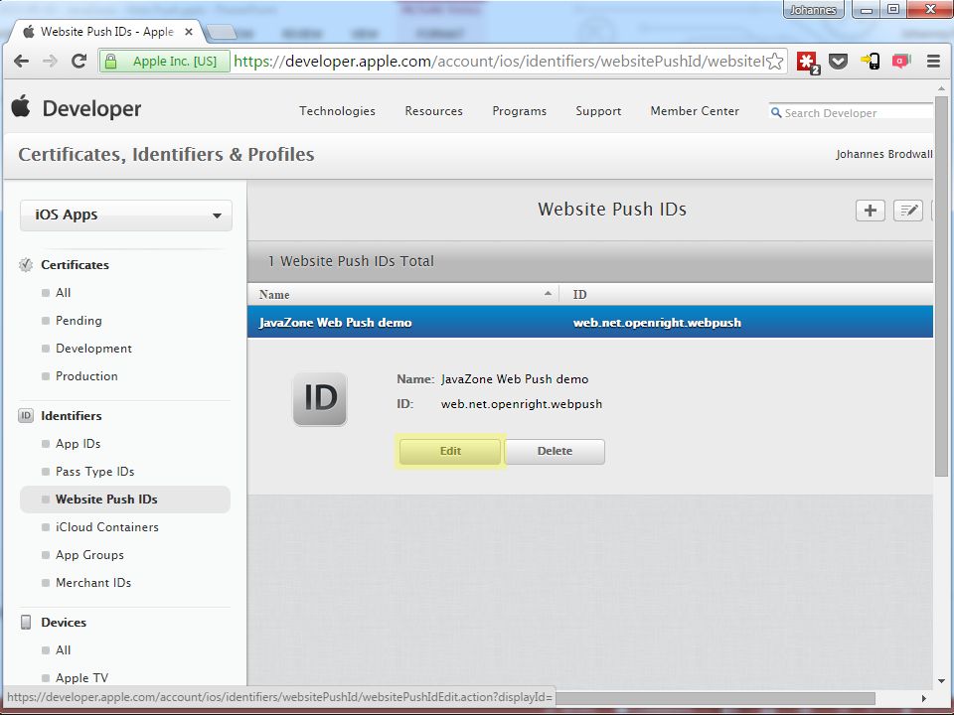Click the browser Forward arrow
This screenshot has height=715, width=954.
pos(50,62)
